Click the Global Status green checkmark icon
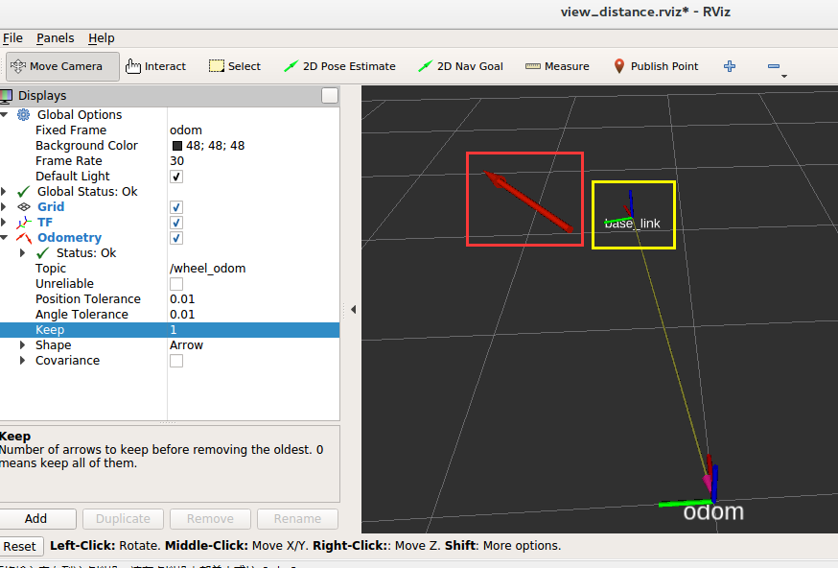 click(x=24, y=192)
